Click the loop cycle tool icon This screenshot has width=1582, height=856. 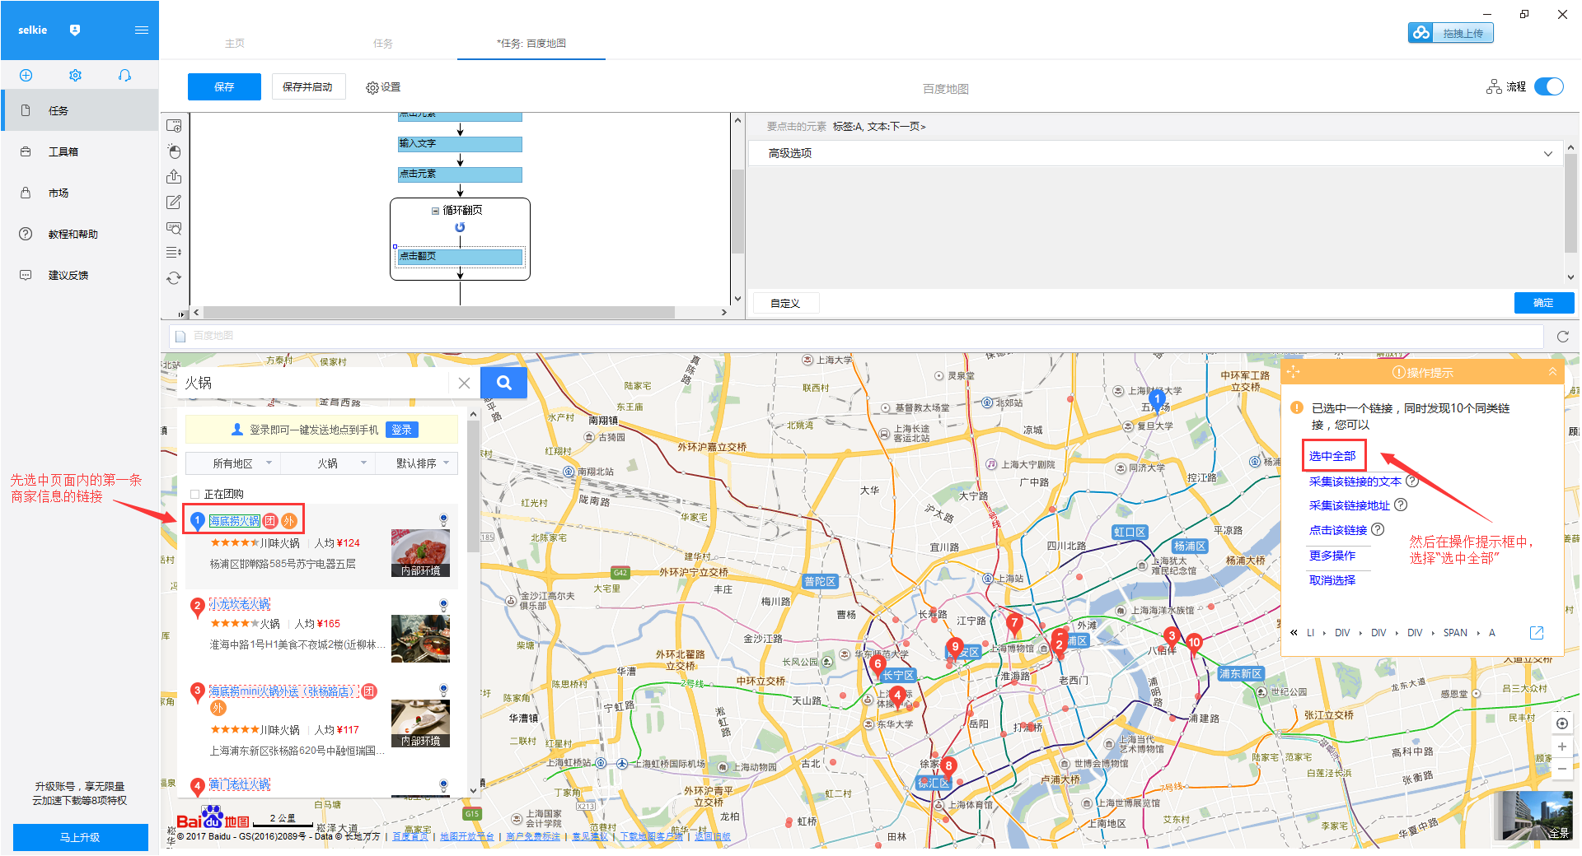[174, 278]
